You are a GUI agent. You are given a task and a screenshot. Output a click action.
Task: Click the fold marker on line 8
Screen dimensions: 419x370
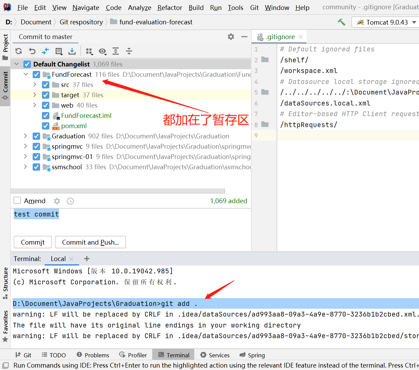pos(265,124)
